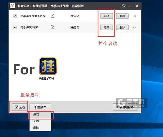Viewport: 163px width, 137px height.
Task: Click 新建模拟器 to create an emulator
Action: 125,107
